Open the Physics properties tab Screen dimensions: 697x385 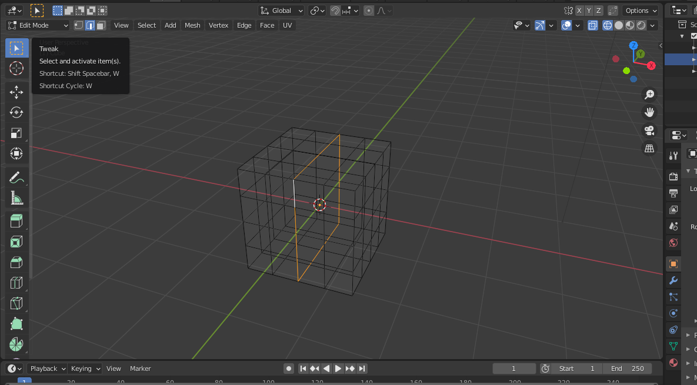click(673, 313)
